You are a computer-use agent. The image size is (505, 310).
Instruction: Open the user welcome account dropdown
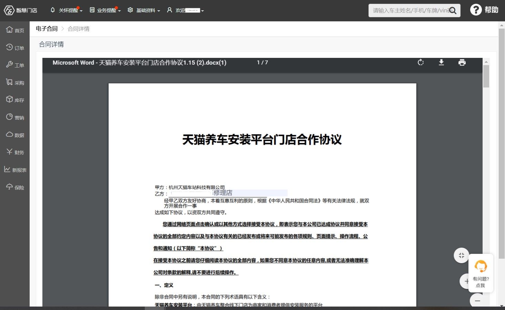(185, 10)
